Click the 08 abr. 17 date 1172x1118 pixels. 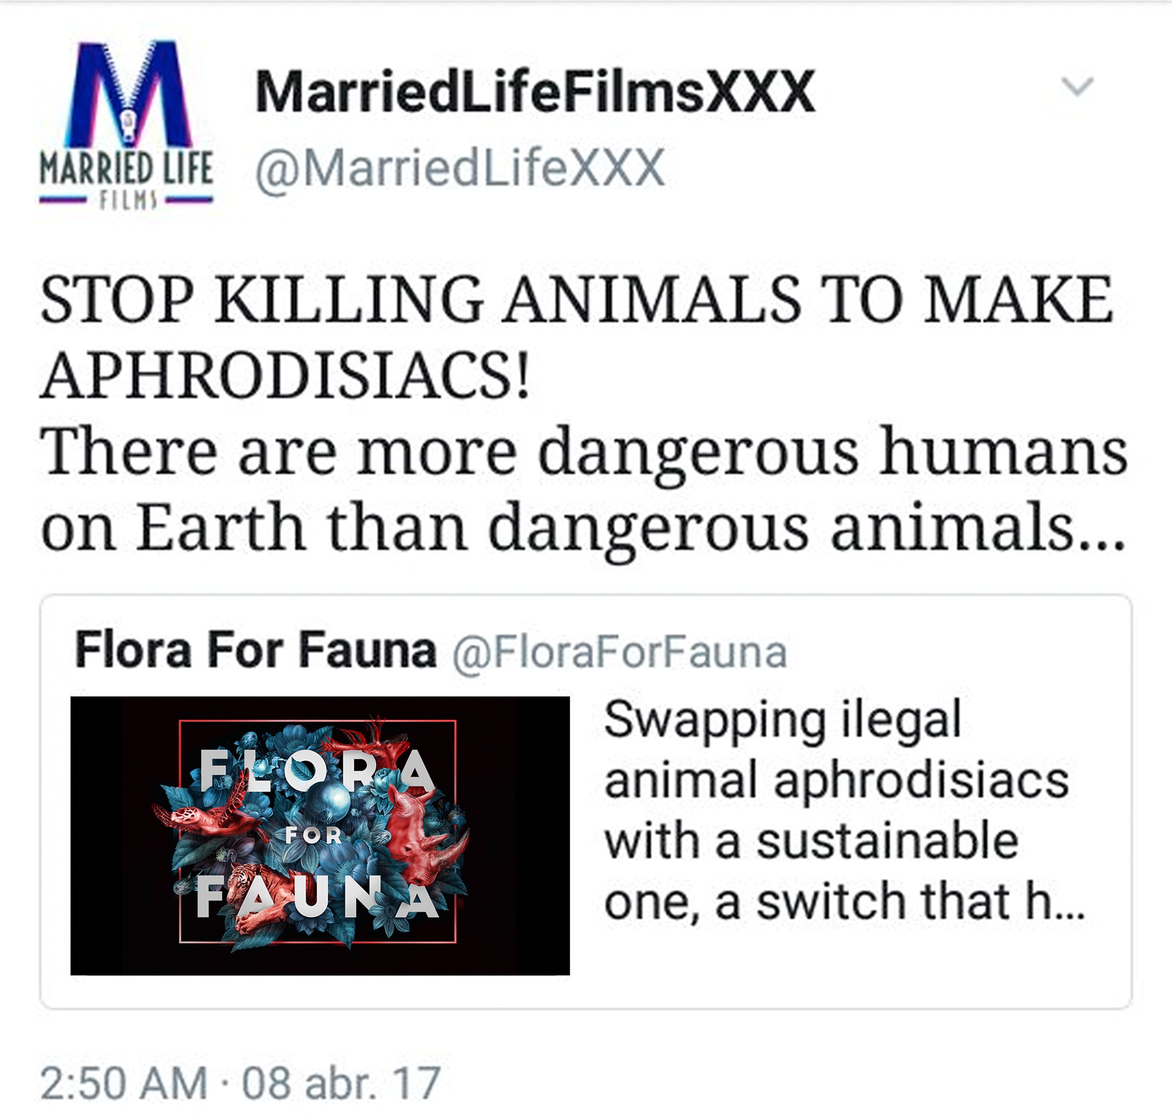pyautogui.click(x=341, y=1083)
